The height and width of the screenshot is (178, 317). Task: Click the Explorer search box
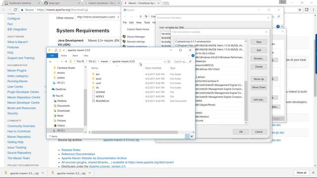click(183, 61)
